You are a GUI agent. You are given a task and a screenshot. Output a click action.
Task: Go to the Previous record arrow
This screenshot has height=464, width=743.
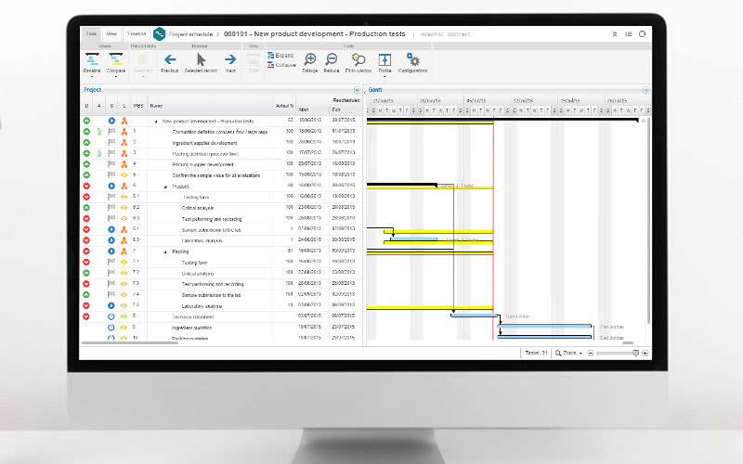coord(169,59)
